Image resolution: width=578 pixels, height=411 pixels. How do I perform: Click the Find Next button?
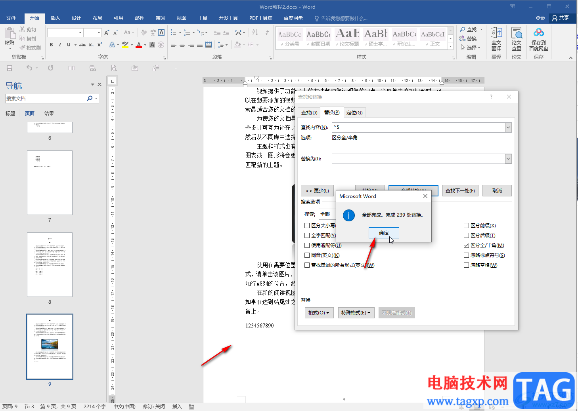click(460, 190)
